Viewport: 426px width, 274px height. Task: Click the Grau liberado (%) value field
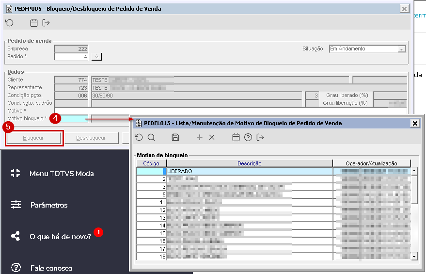tap(390, 96)
